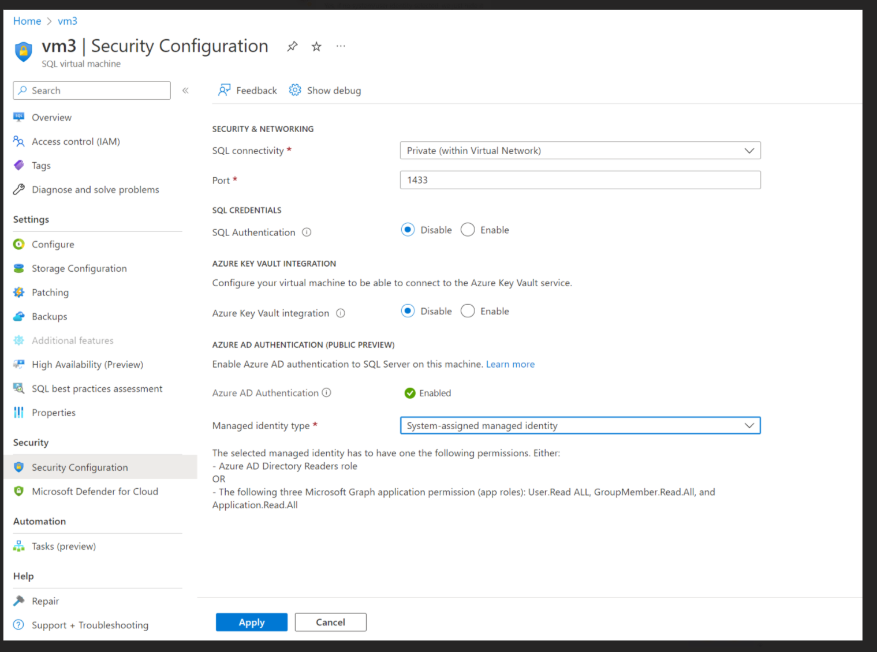
Task: Add vm3 page to favorites via star
Action: (316, 46)
